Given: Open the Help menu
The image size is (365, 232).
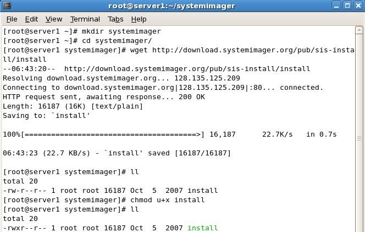Looking at the screenshot, I should pyautogui.click(x=139, y=19).
